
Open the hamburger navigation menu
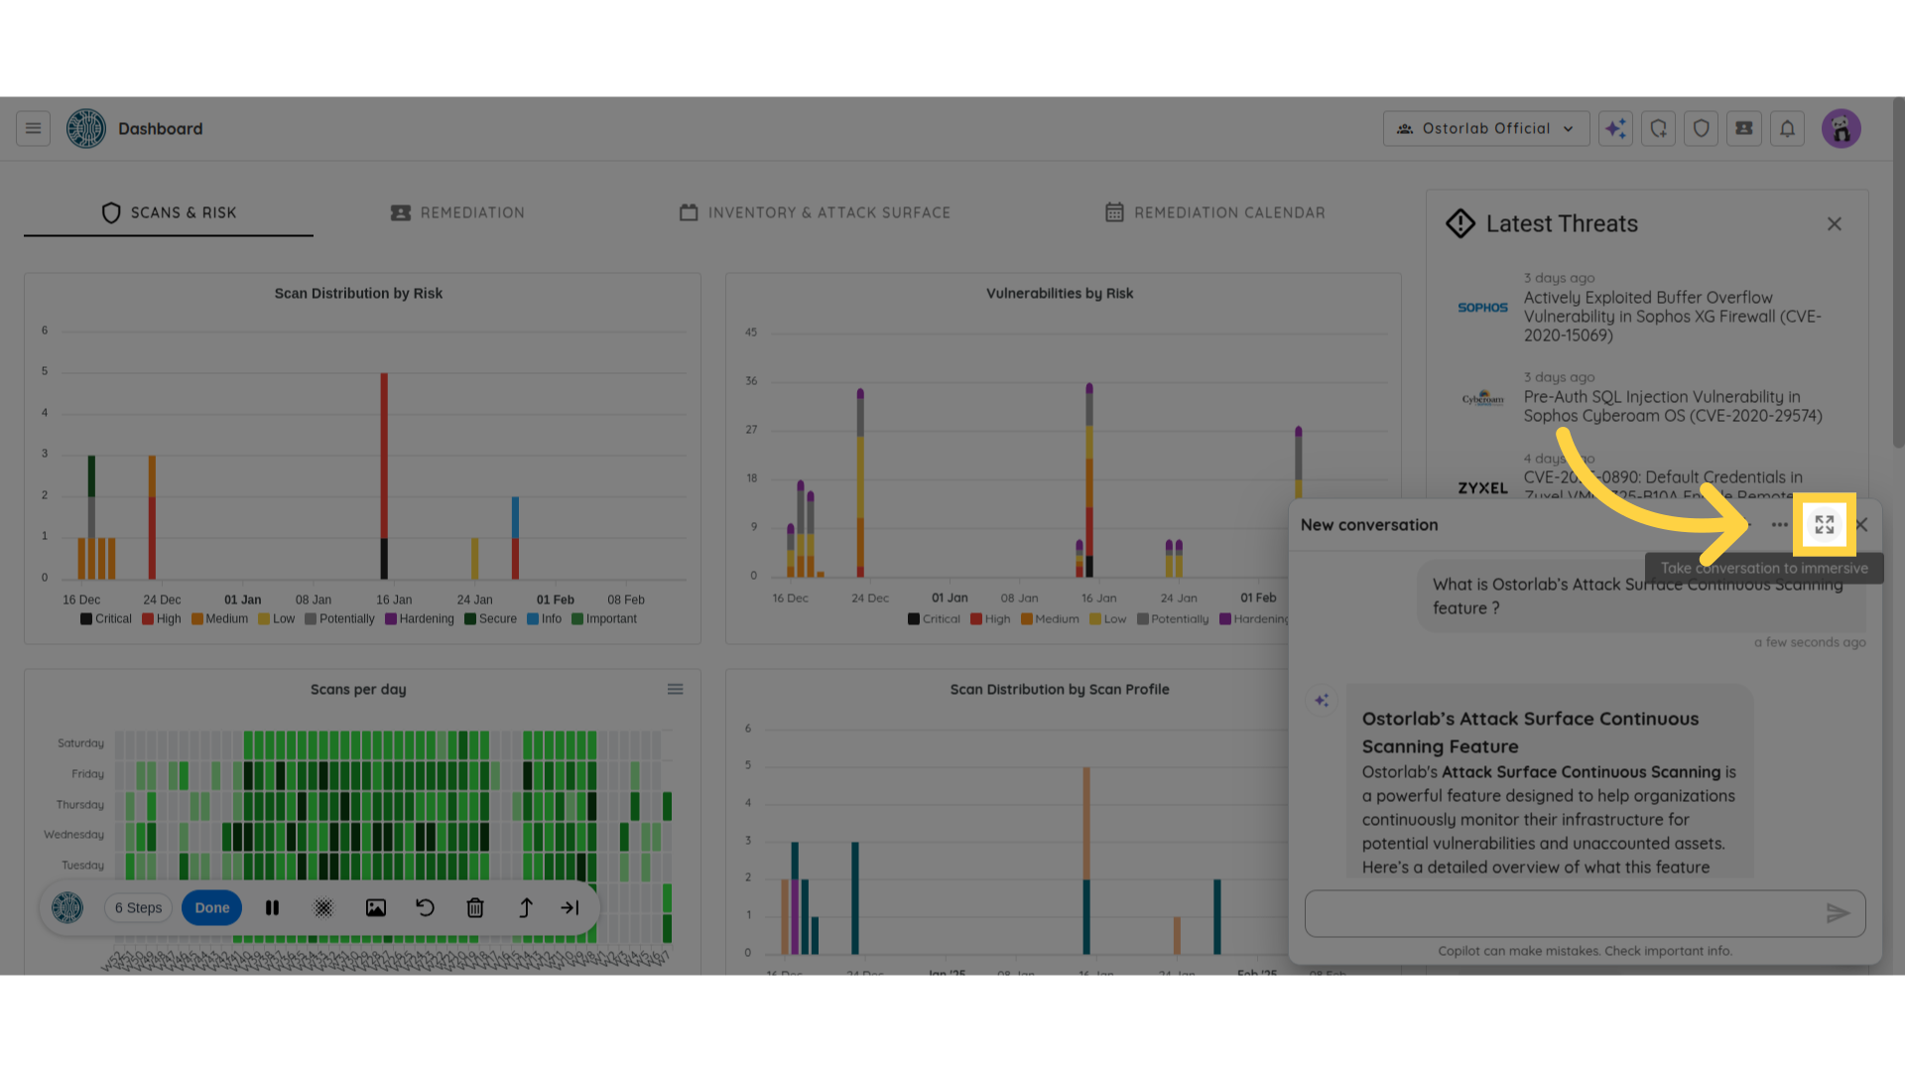tap(33, 128)
